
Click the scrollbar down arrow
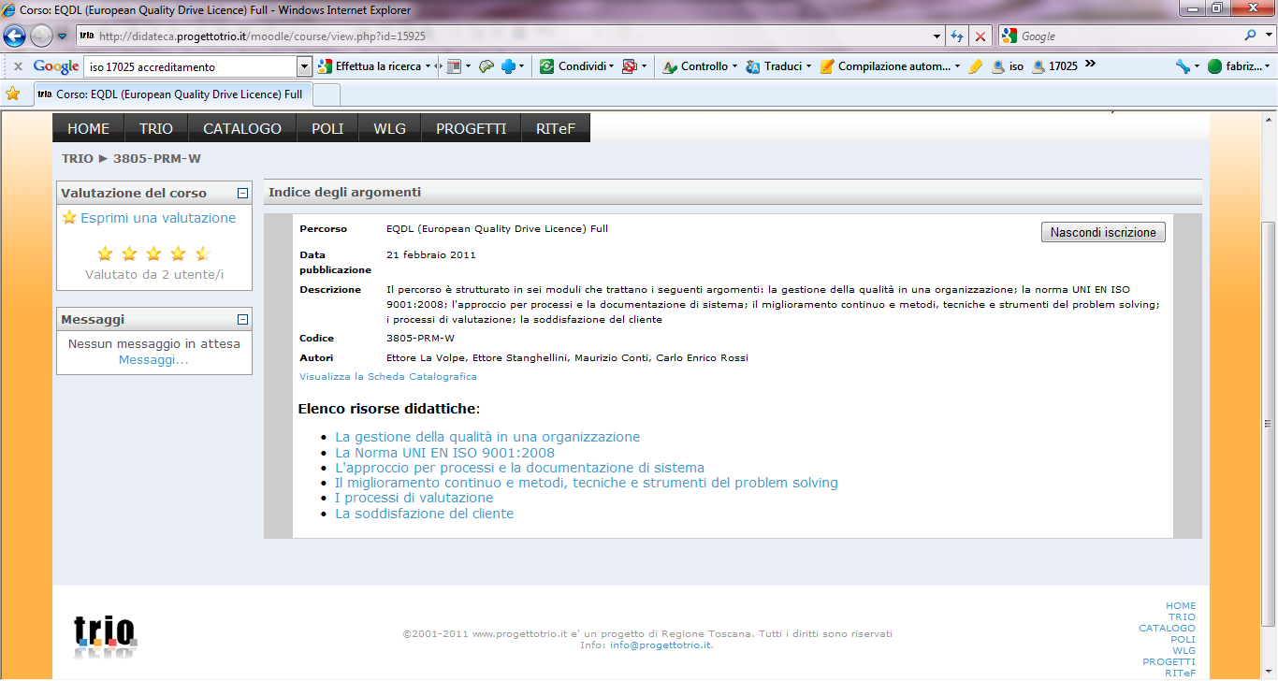1269,672
